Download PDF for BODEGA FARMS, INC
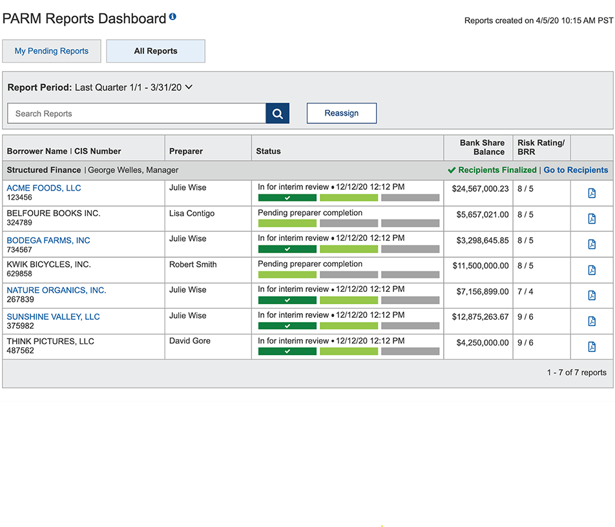Screen dimensions: 615x527 coord(591,244)
